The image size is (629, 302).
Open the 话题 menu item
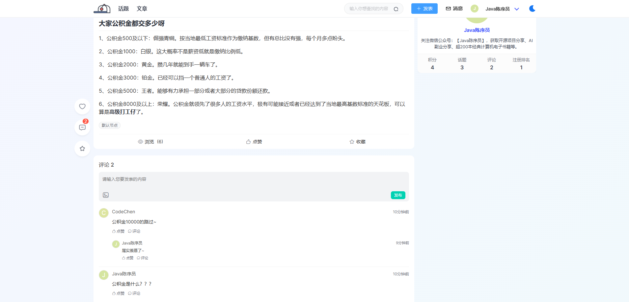[123, 9]
